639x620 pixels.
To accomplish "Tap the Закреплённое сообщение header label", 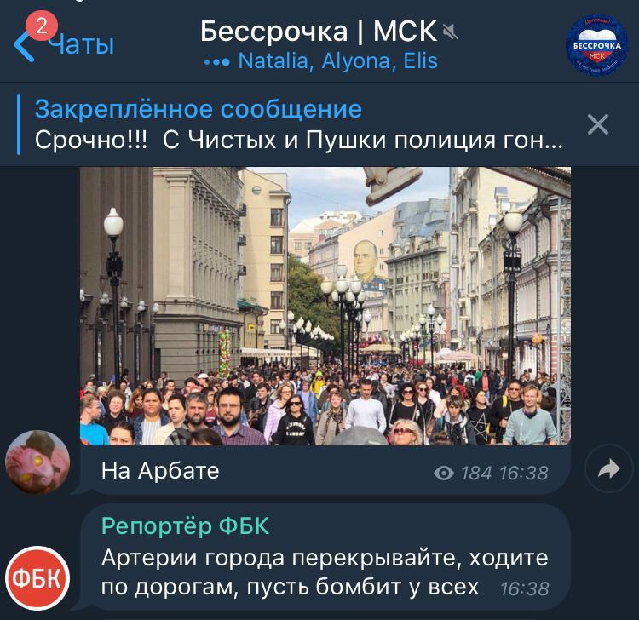I will (199, 109).
